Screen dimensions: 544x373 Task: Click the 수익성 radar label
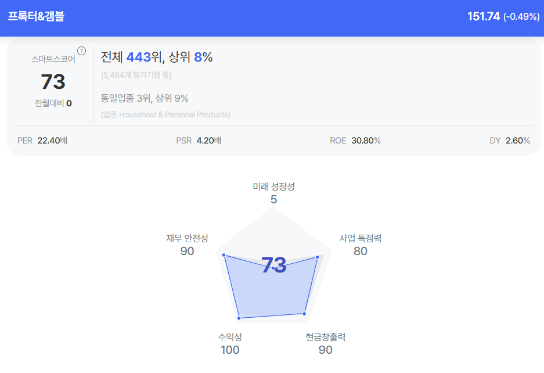point(230,337)
